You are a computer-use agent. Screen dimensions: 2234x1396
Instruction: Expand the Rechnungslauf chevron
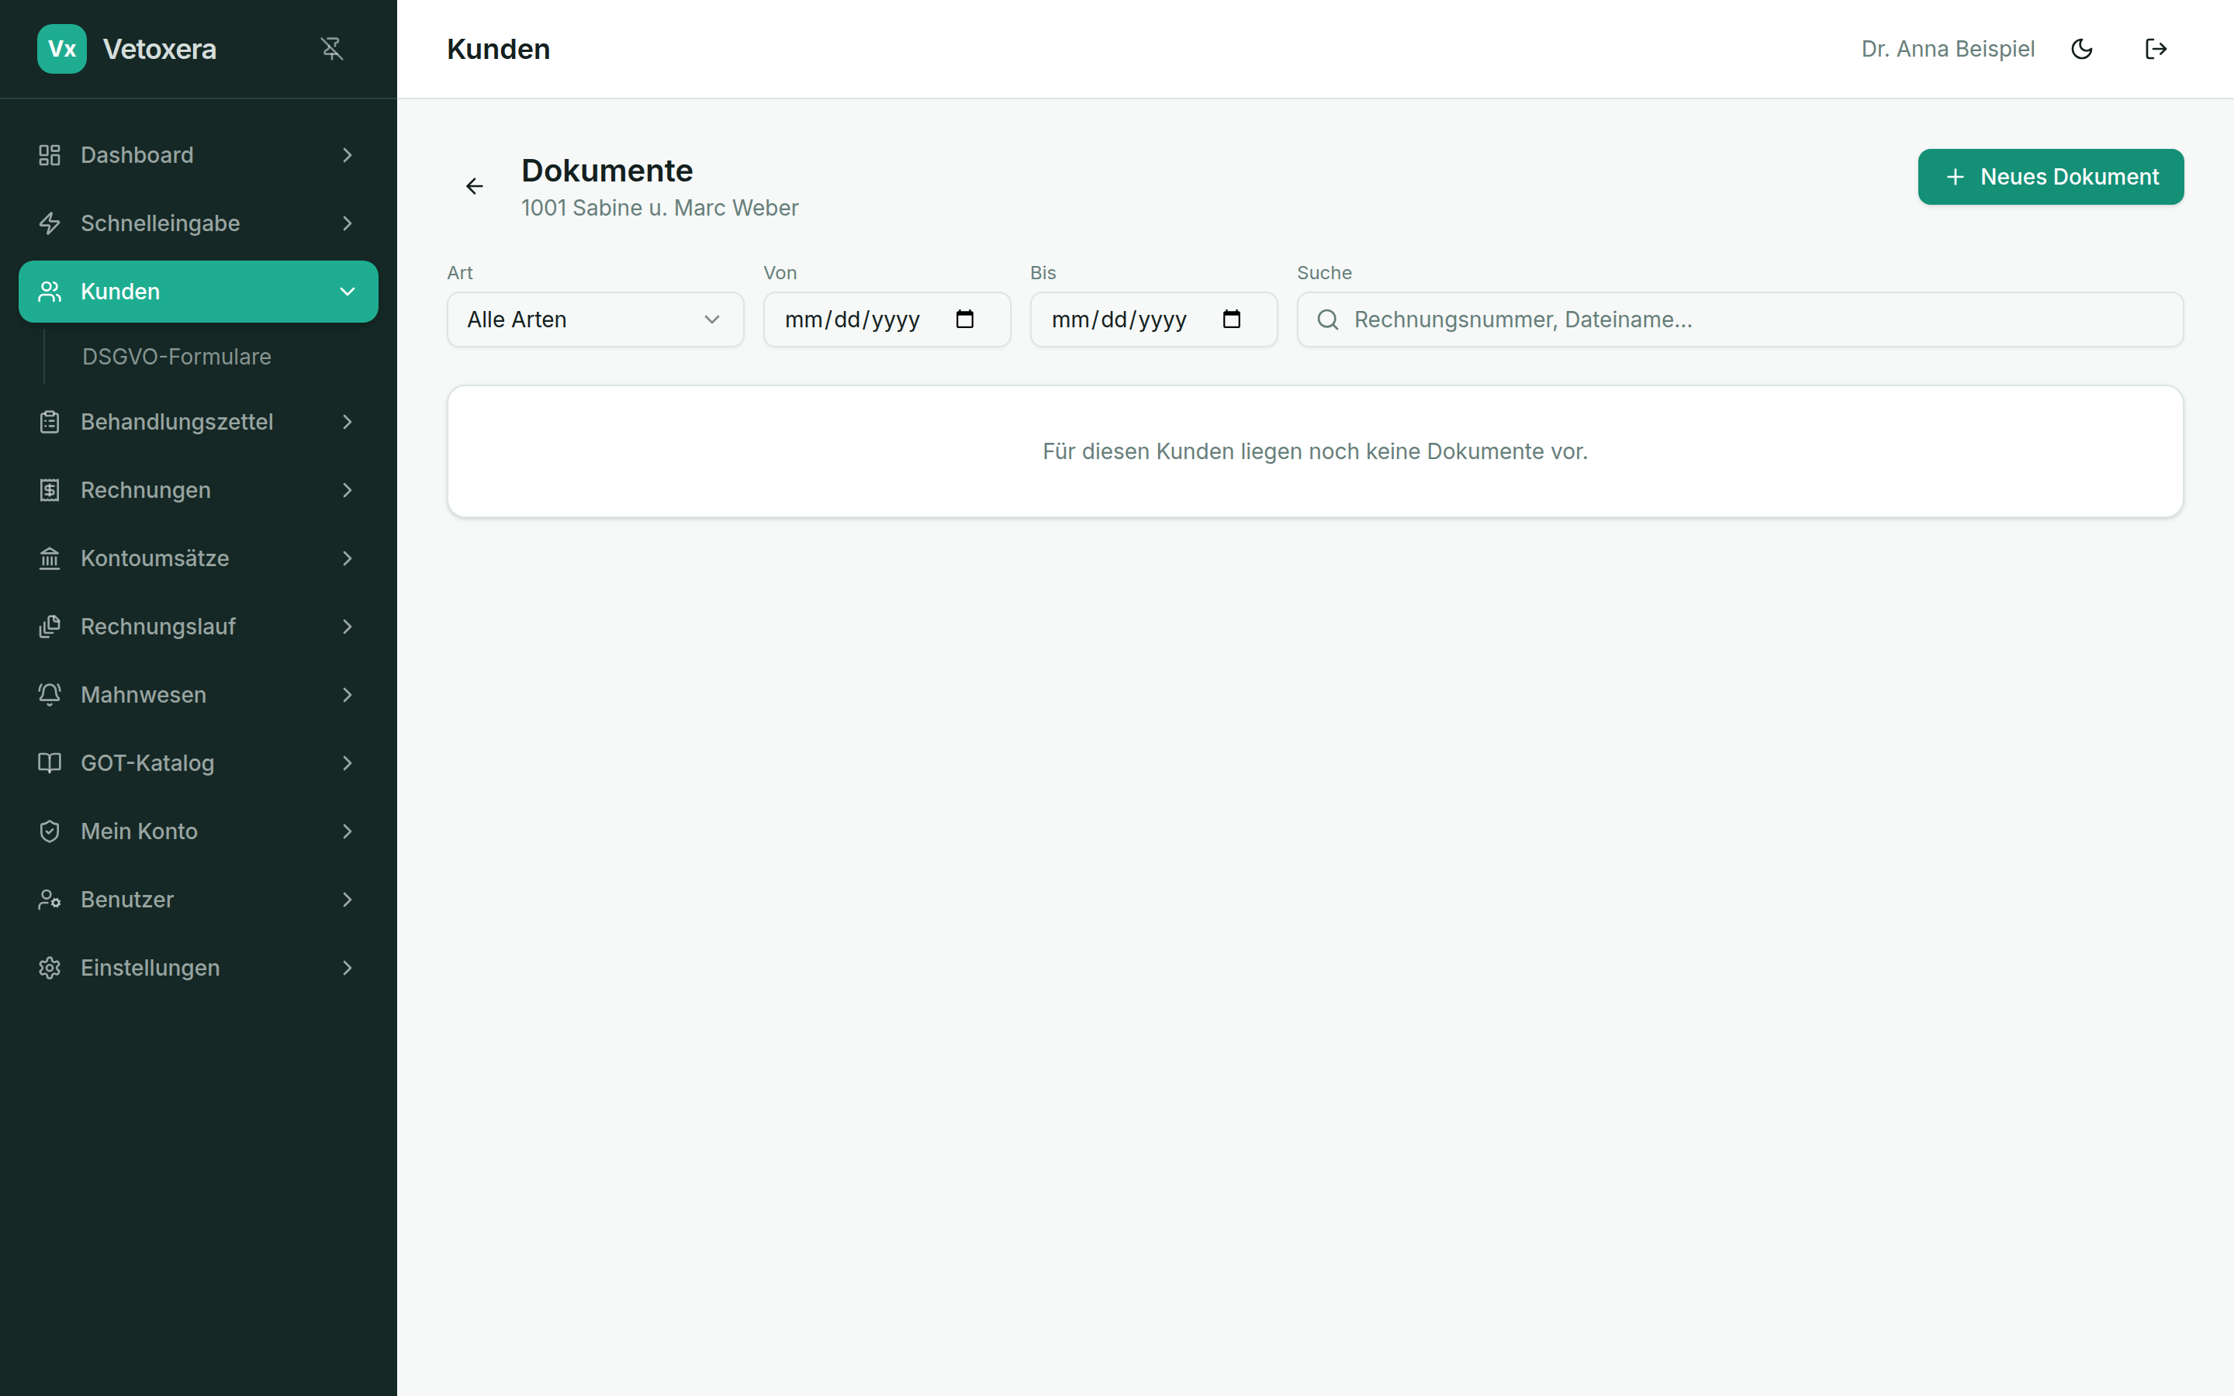click(347, 627)
